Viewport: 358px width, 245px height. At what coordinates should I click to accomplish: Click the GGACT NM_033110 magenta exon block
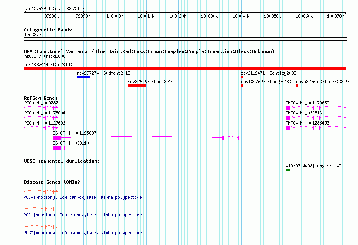click(x=57, y=148)
